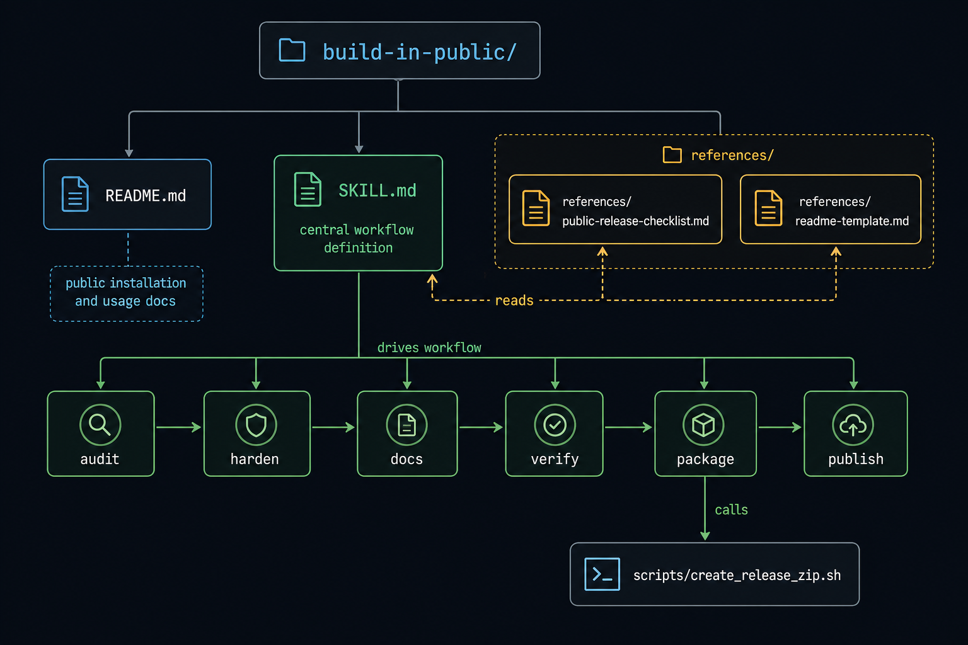
Task: Click the harden step label
Action: pos(255,459)
